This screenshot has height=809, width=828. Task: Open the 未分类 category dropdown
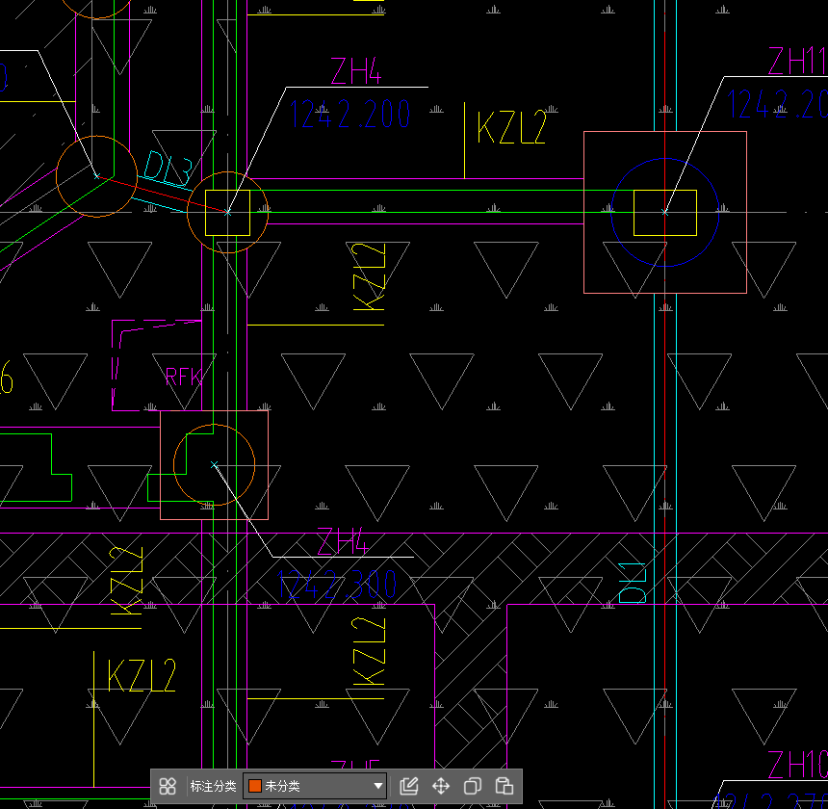pyautogui.click(x=315, y=786)
